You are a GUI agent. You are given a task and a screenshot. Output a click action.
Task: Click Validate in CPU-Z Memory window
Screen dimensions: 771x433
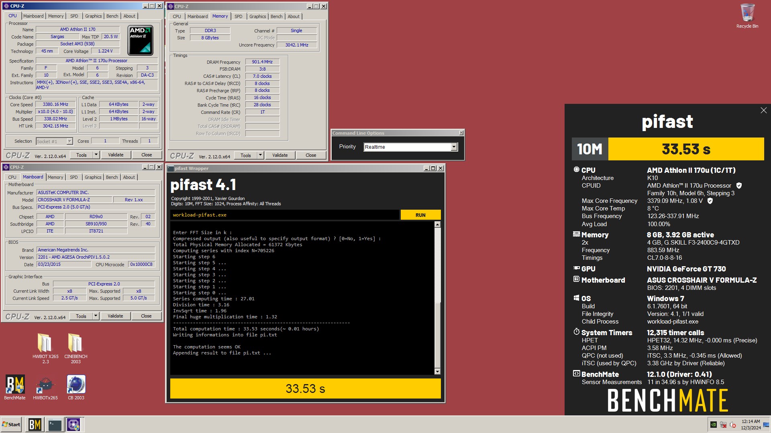[280, 155]
